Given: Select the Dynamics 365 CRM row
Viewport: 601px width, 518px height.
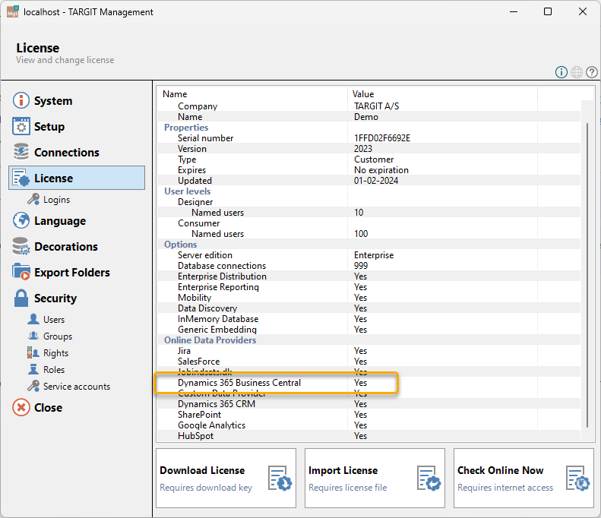Looking at the screenshot, I should (x=369, y=404).
